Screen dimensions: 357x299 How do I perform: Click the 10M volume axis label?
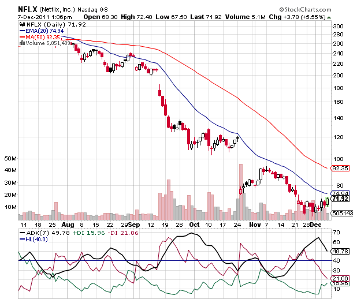(10, 207)
